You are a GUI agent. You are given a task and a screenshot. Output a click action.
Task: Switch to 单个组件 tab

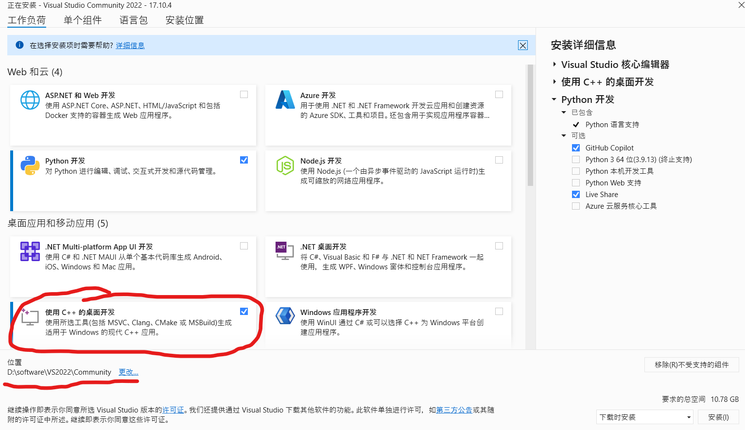click(x=83, y=20)
